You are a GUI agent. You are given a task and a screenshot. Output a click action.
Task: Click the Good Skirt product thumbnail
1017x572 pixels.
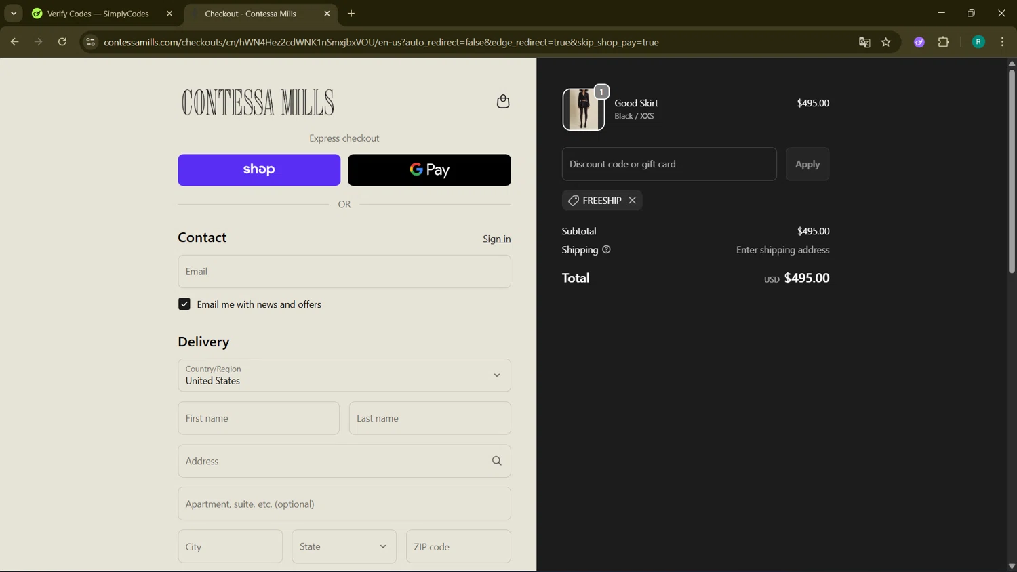(583, 109)
